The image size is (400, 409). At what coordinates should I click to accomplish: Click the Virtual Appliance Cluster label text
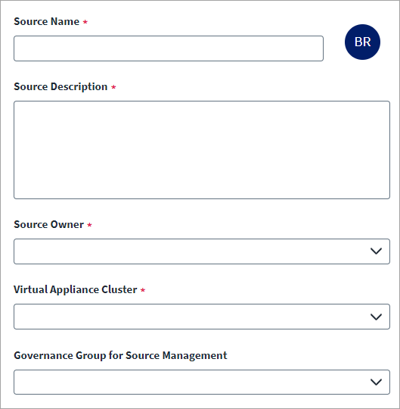point(76,290)
